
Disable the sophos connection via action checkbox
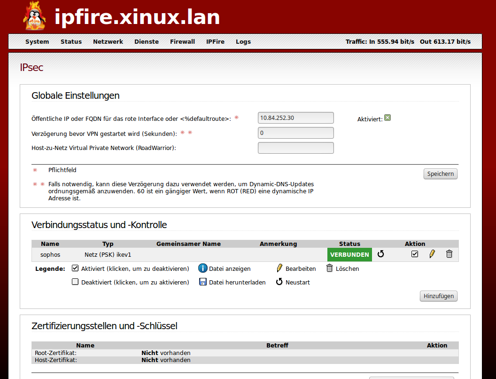[x=415, y=254]
